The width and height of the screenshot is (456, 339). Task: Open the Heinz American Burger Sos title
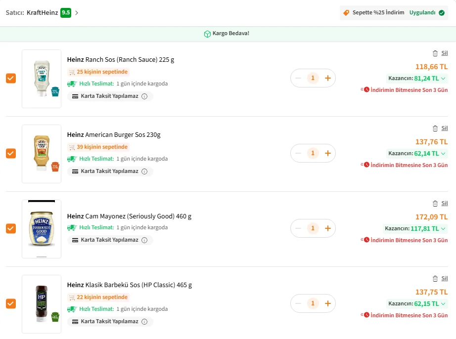[x=114, y=135]
